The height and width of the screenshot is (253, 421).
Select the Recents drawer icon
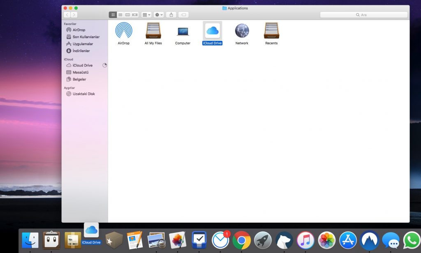tap(271, 31)
